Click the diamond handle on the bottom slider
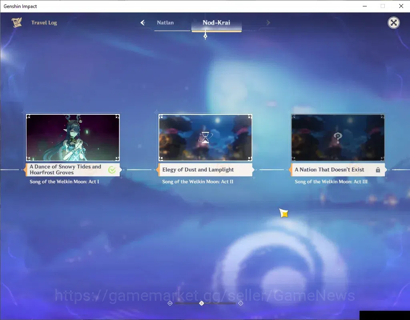 pyautogui.click(x=201, y=303)
